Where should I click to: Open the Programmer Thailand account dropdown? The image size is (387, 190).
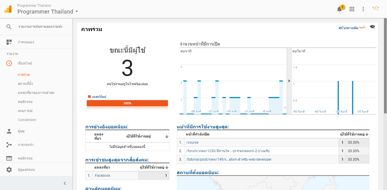[48, 12]
